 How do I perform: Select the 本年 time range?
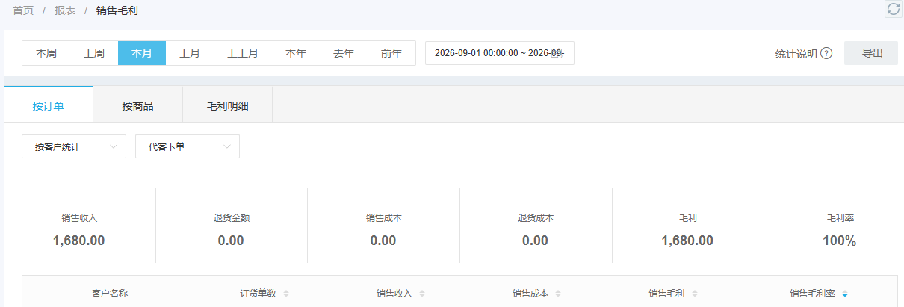tap(296, 53)
